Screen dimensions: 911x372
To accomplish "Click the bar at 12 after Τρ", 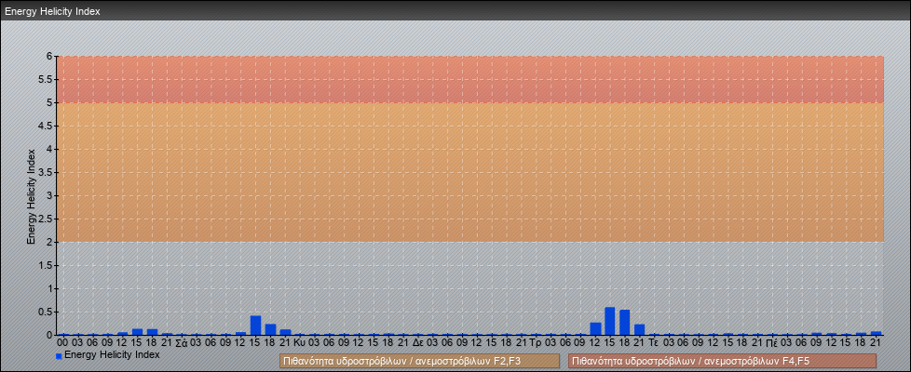I will click(x=595, y=328).
